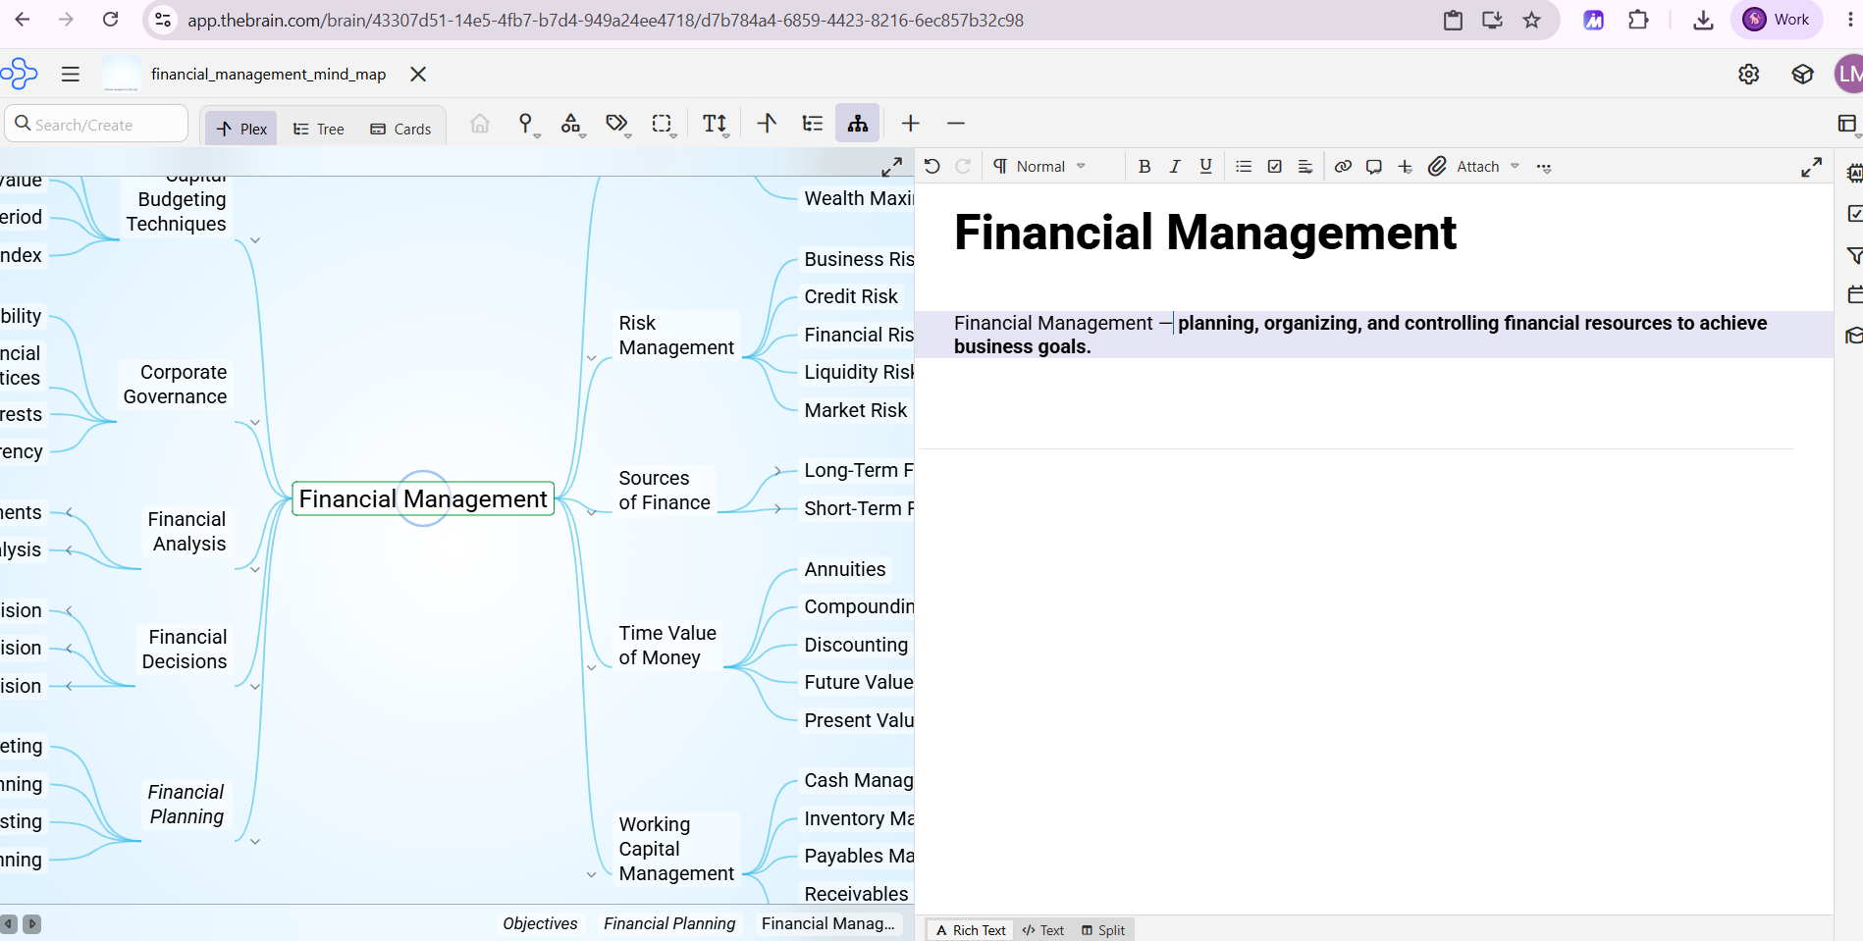Click the TheBrain logo icon
Screen dimensions: 1863x941
pyautogui.click(x=19, y=74)
